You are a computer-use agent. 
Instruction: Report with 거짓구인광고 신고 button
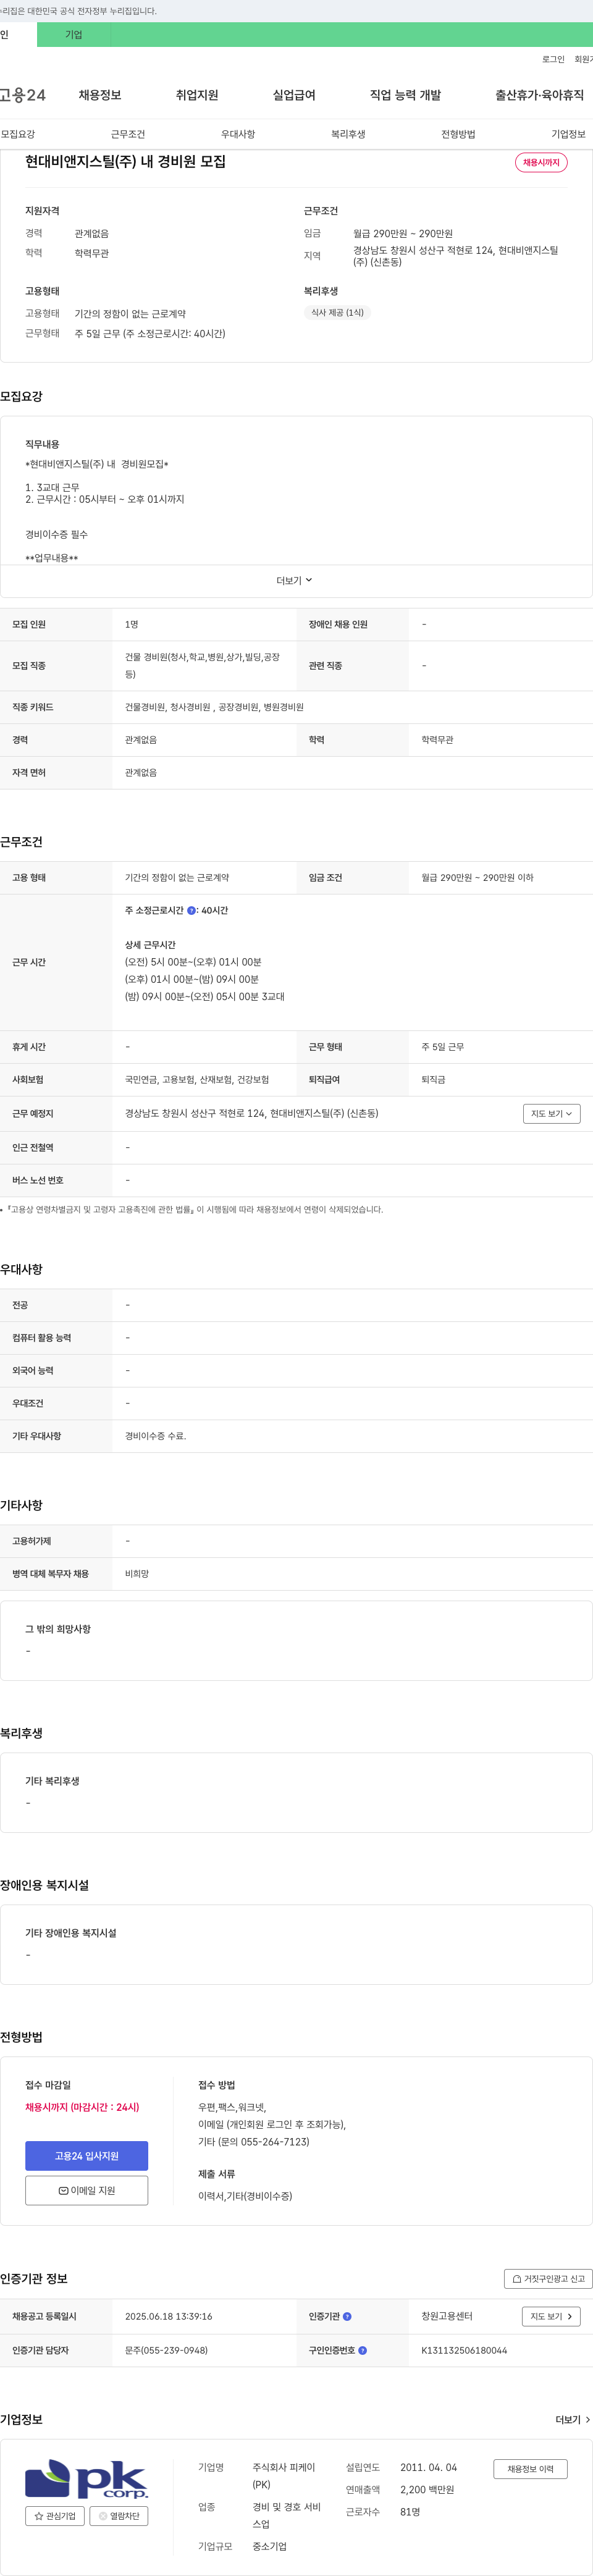coord(548,2279)
